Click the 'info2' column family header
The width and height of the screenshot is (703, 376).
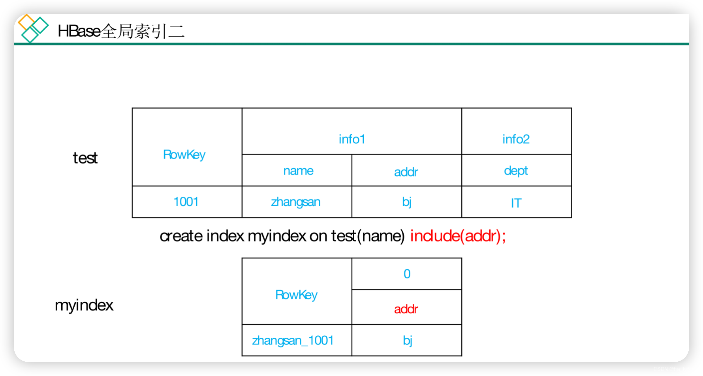[x=516, y=139]
